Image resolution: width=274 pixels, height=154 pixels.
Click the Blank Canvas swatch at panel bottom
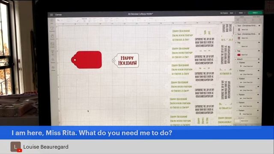coord(237,121)
